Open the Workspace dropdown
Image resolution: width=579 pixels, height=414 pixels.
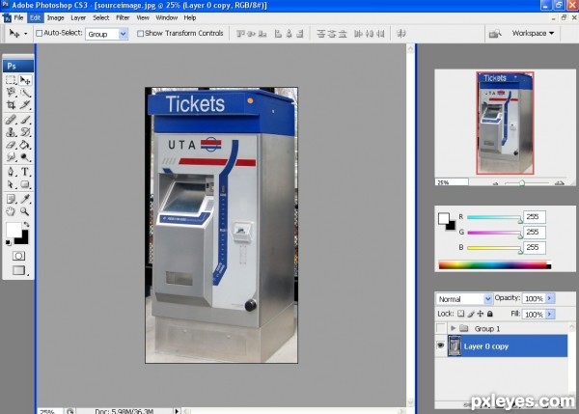[x=533, y=33]
